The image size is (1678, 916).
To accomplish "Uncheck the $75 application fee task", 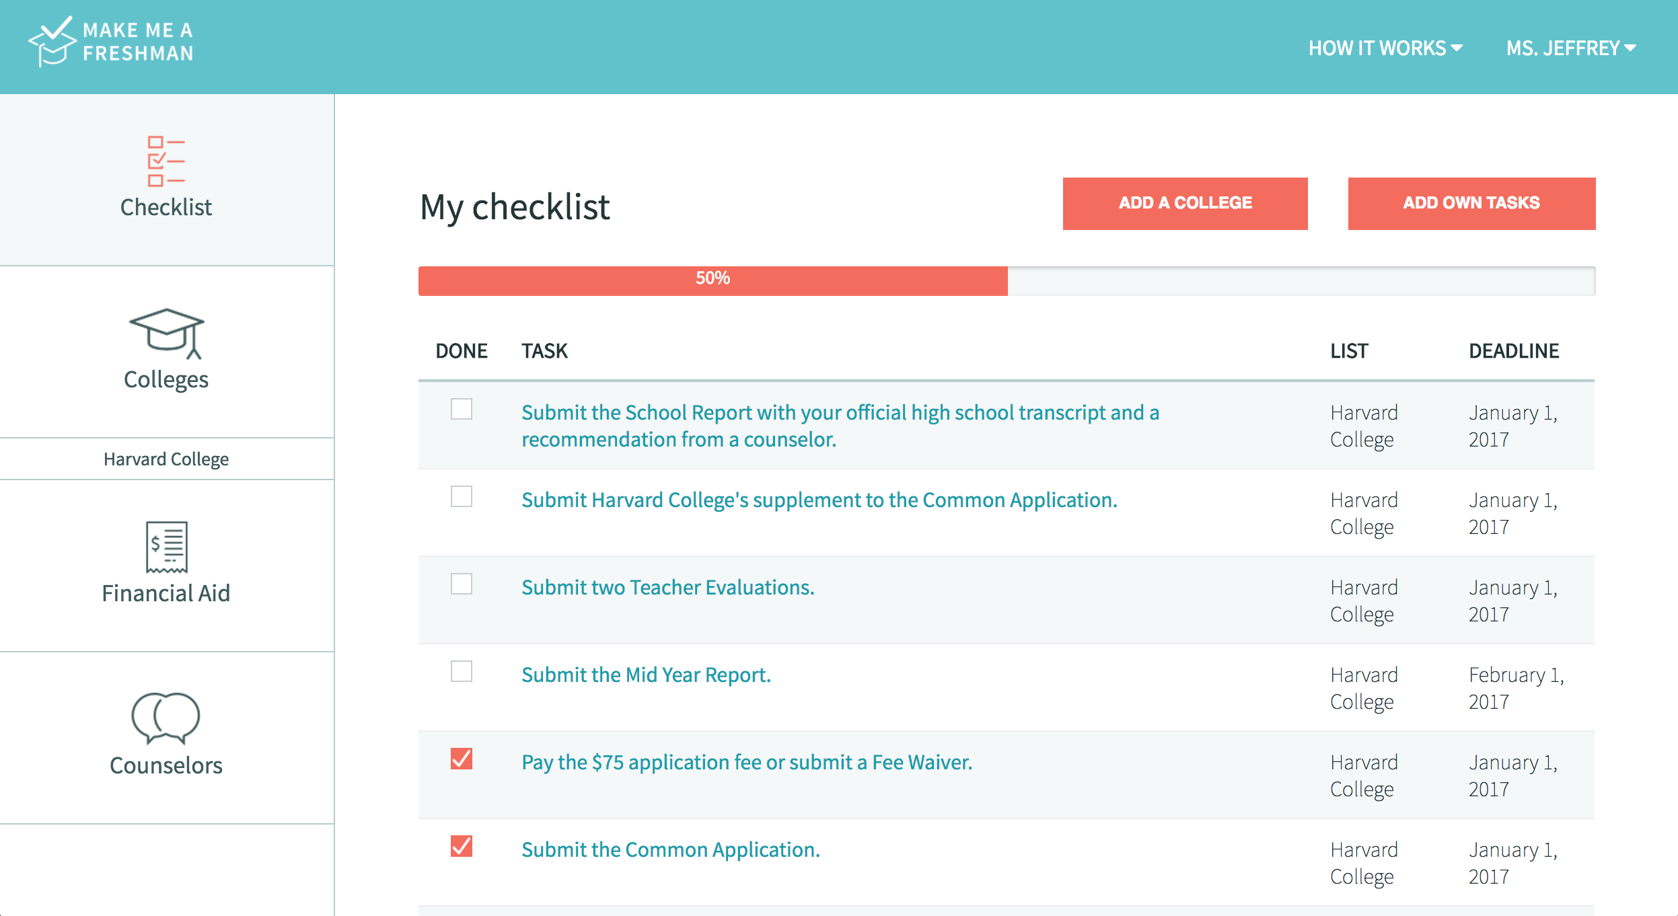I will click(x=462, y=759).
